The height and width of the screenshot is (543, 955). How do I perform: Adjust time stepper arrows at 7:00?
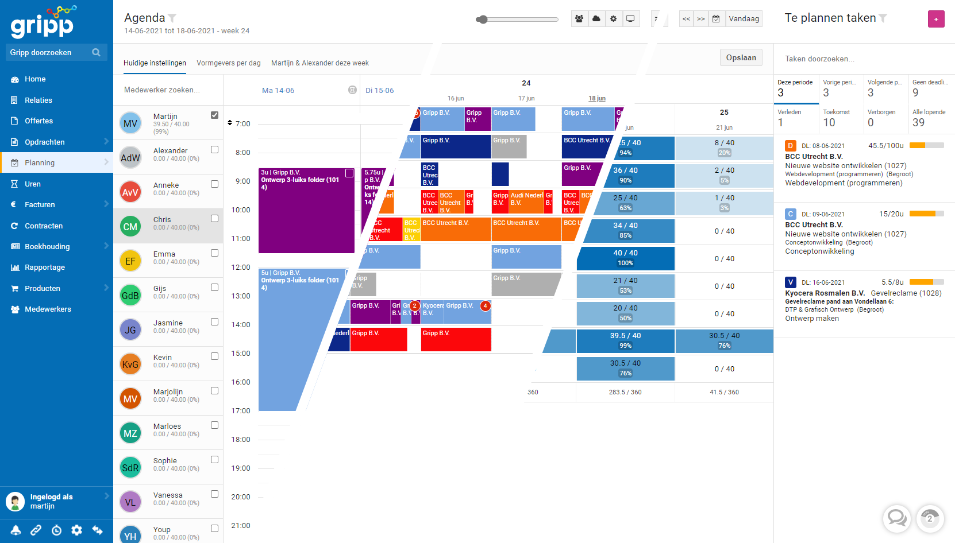[230, 123]
